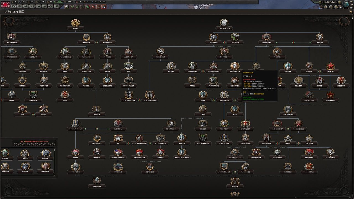Pick the 銀行部門の解放 focus icon

(107, 37)
